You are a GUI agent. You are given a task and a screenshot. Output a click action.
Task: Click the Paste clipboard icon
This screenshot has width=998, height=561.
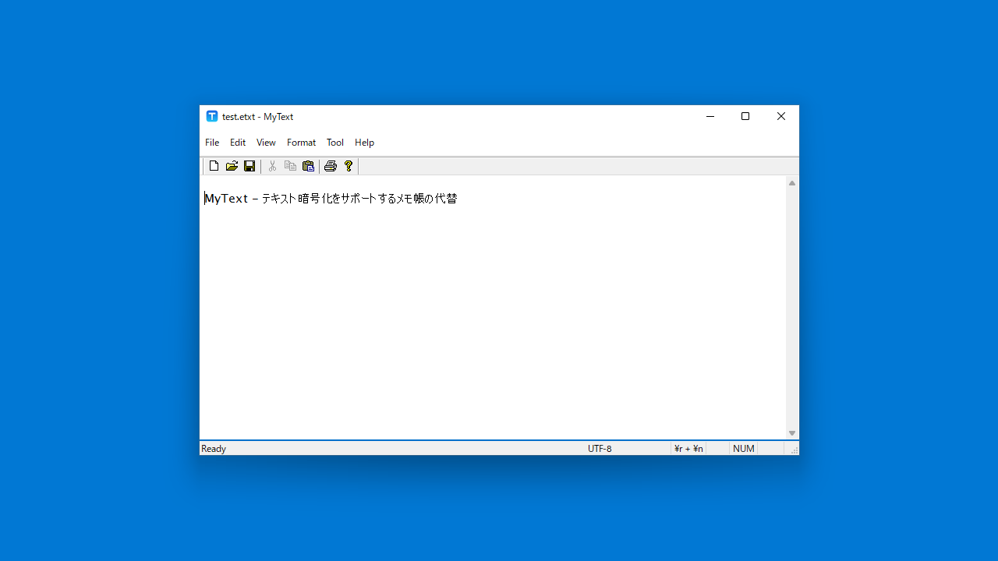tap(308, 166)
